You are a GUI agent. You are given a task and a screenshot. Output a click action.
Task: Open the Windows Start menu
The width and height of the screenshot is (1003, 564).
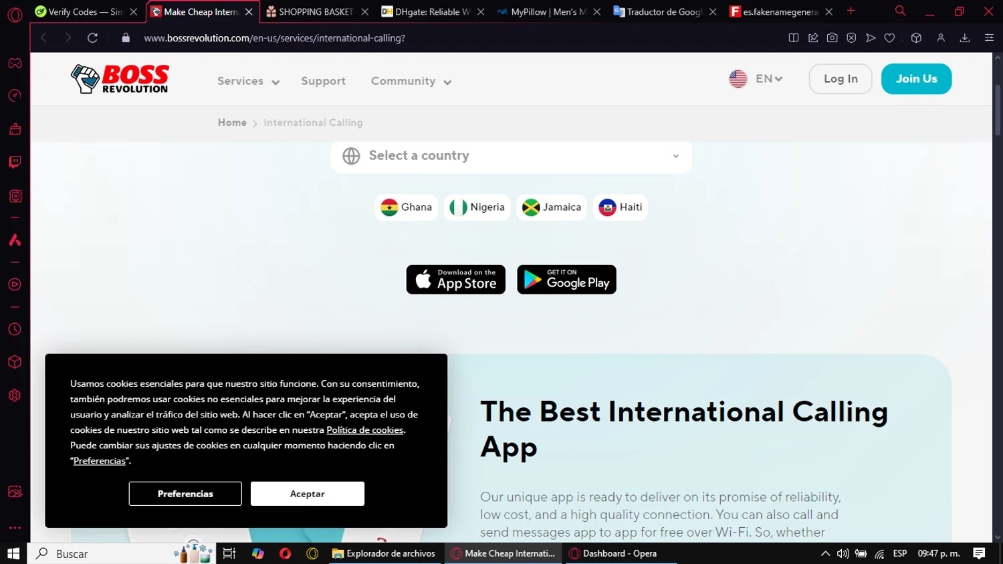point(13,553)
